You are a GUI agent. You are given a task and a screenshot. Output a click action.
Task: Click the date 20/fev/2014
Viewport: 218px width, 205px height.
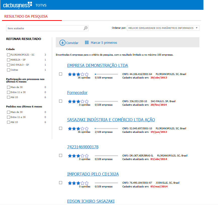[159, 105]
